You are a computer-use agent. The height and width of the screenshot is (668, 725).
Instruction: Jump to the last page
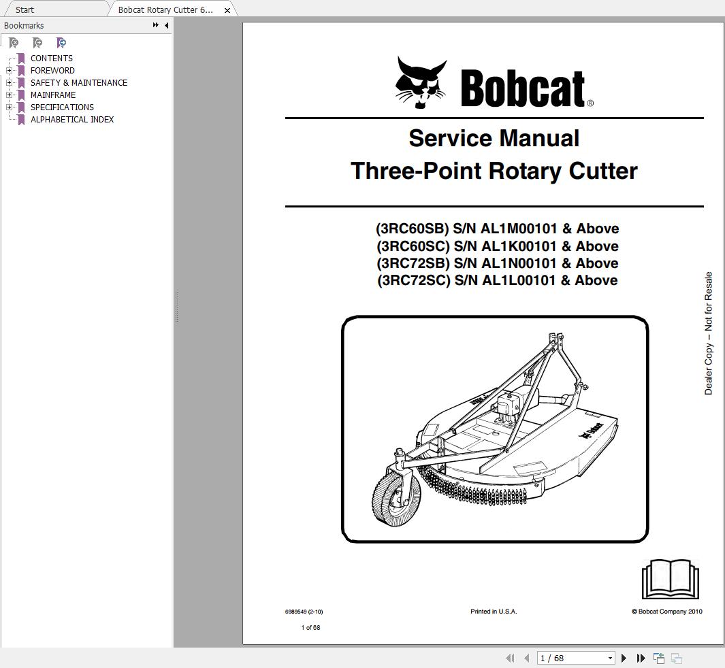coord(641,658)
